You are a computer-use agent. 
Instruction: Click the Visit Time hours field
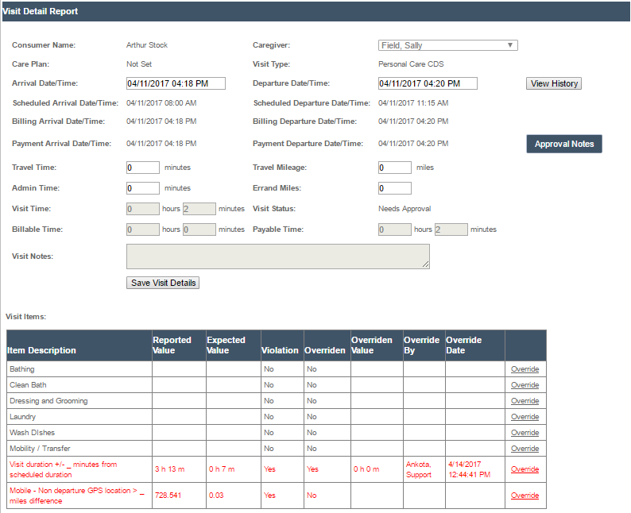(x=143, y=209)
